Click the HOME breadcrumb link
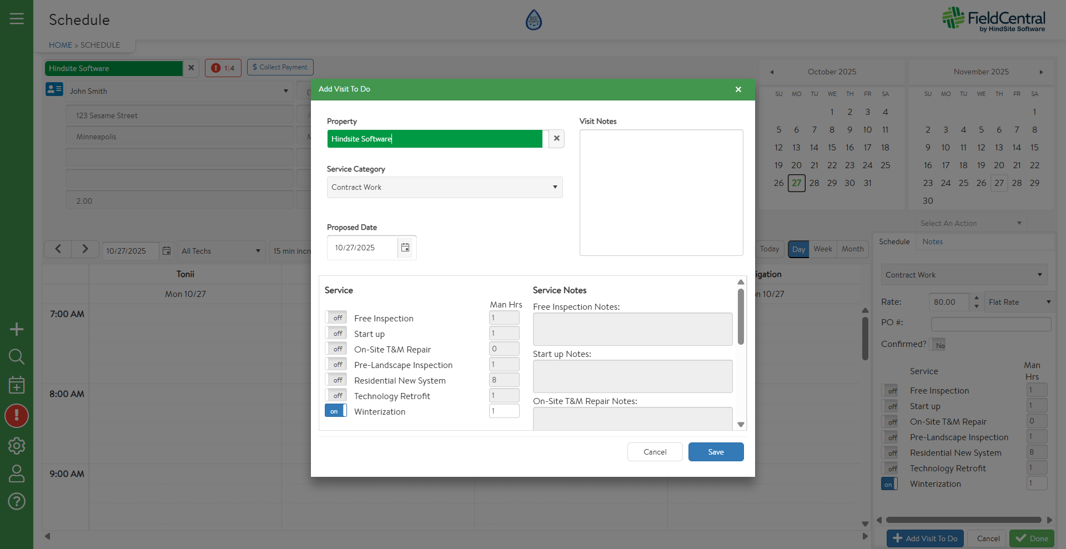1066x549 pixels. 60,45
